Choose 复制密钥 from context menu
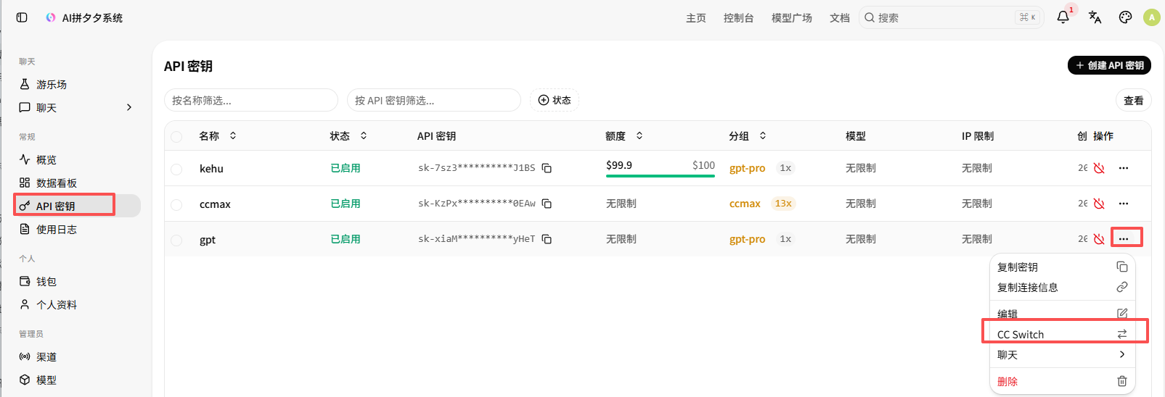Screen dimensions: 1165x397 tap(1062, 267)
